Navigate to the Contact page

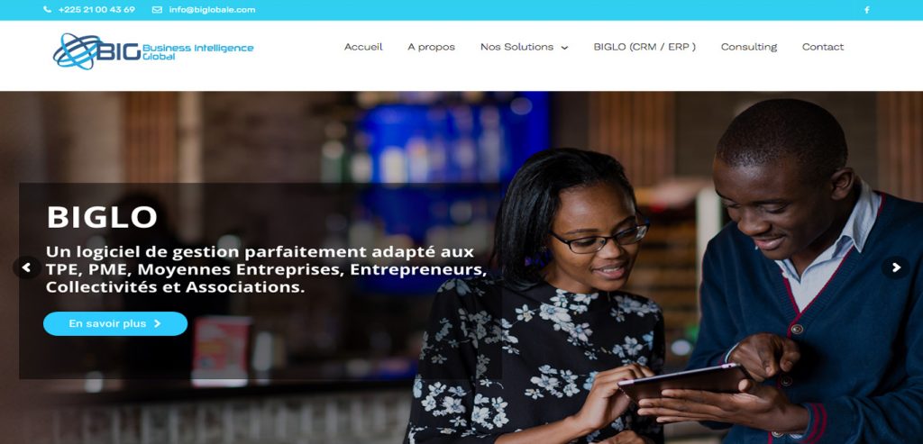pyautogui.click(x=823, y=47)
